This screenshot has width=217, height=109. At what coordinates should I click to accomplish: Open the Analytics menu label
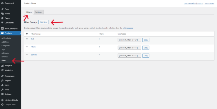point(8,66)
